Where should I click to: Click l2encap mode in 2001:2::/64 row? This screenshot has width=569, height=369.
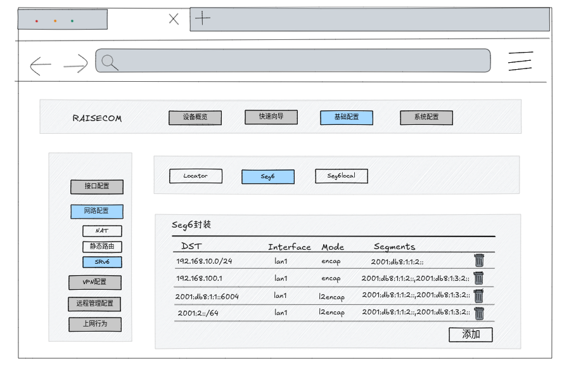click(331, 313)
